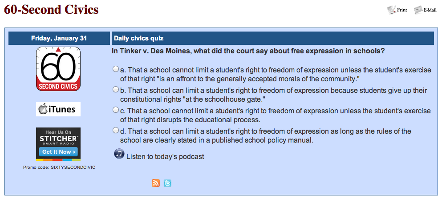Click the Print icon

392,10
